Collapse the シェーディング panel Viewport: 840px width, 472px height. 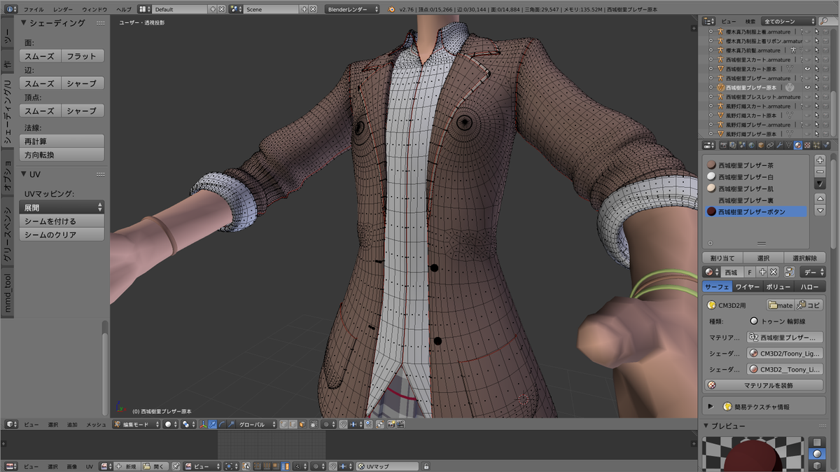(x=23, y=23)
